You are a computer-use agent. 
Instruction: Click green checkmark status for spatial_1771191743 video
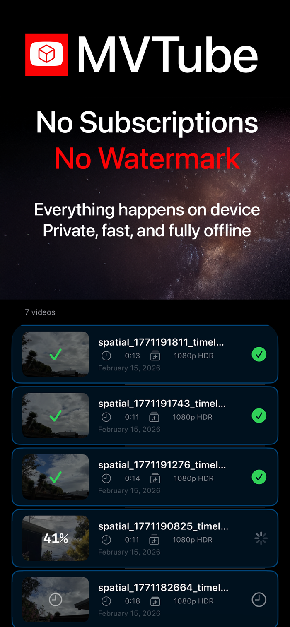(x=259, y=416)
